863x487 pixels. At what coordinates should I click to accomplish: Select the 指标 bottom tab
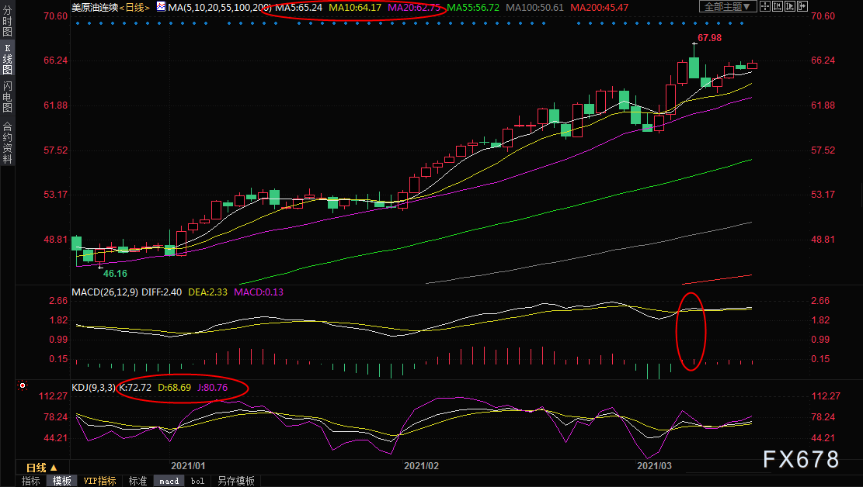tap(31, 481)
